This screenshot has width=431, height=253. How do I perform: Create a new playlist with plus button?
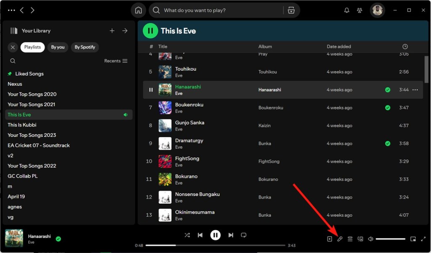(x=112, y=30)
